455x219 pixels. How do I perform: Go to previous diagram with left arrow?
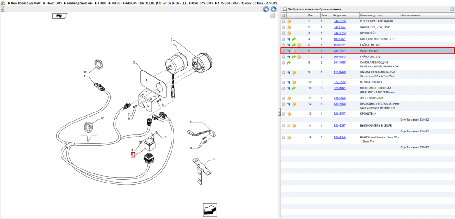266,9
